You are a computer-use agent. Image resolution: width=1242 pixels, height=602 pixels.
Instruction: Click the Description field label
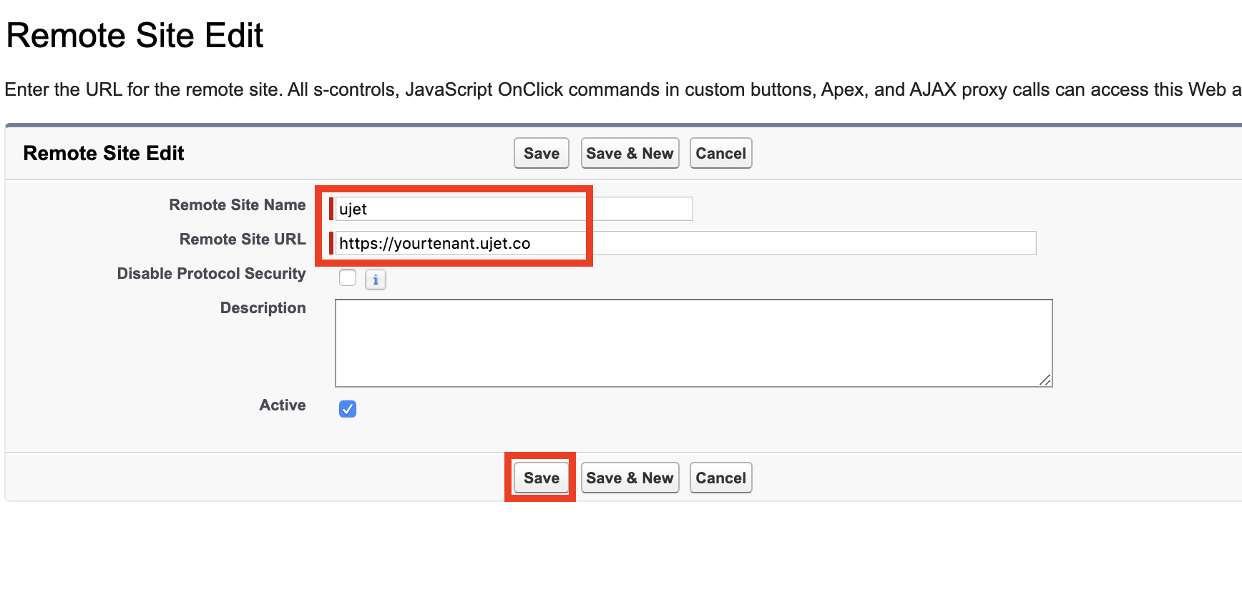pyautogui.click(x=263, y=308)
